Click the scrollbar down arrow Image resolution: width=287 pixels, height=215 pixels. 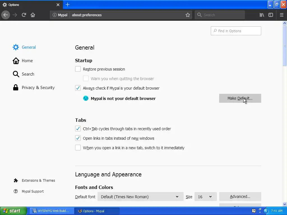tap(285, 204)
